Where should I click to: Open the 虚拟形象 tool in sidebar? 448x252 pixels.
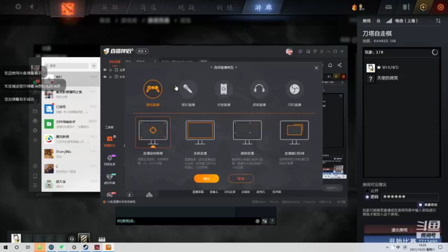click(110, 179)
